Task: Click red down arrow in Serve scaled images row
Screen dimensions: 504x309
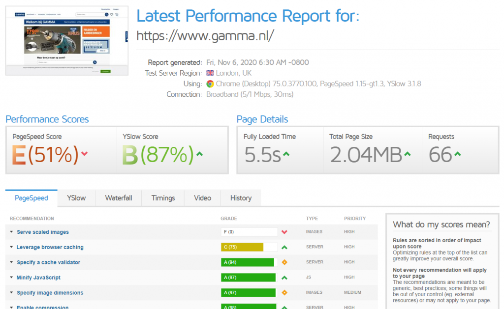Action: point(284,232)
